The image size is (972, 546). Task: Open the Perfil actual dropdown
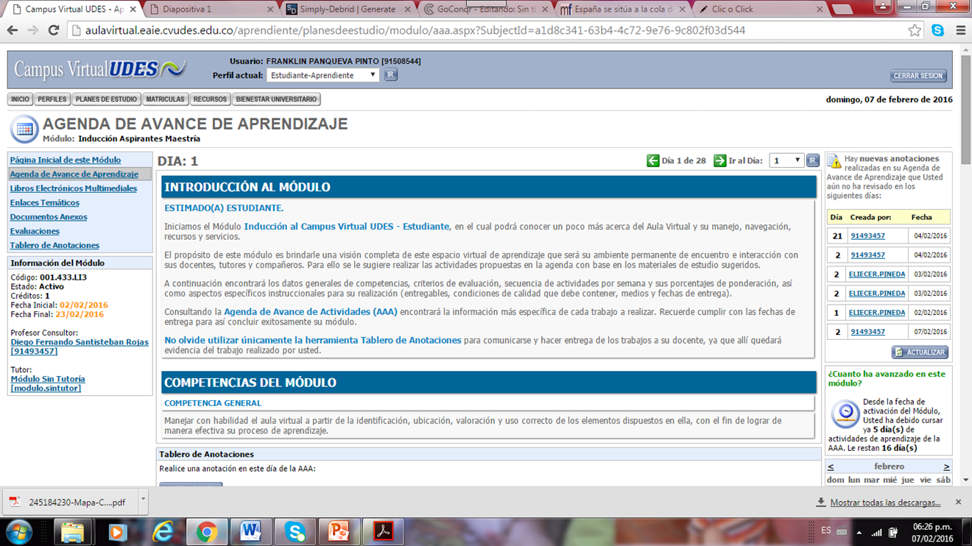[323, 75]
